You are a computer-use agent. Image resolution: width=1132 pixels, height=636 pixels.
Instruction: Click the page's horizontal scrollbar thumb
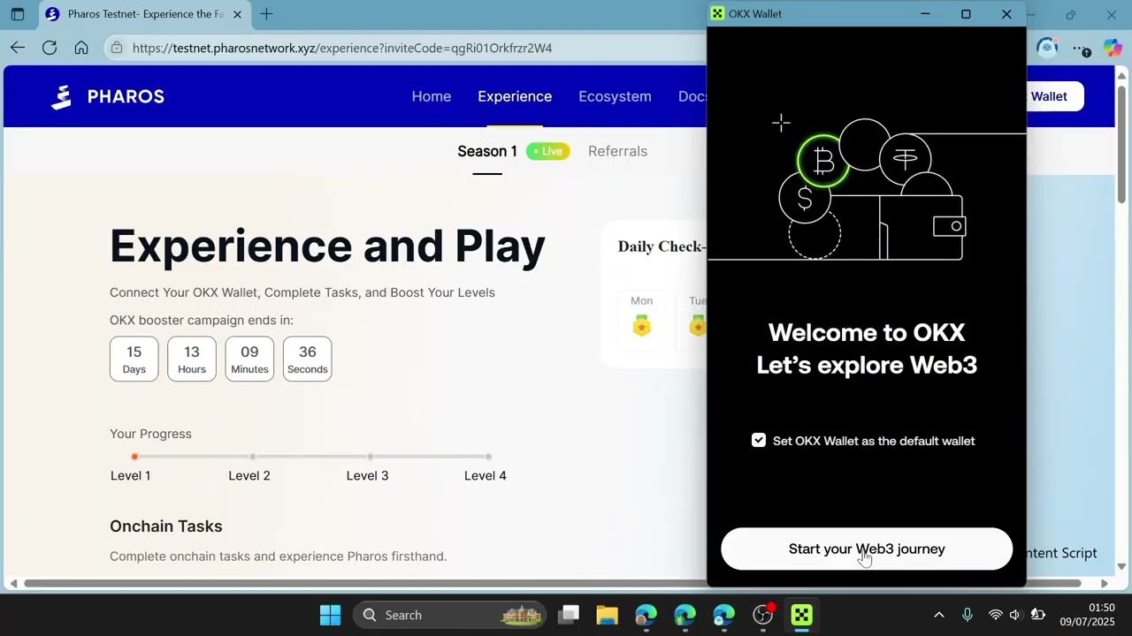tap(553, 583)
